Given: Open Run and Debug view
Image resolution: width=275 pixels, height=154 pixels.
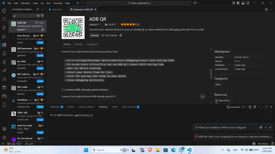Looking at the screenshot, I should coord(4,36).
